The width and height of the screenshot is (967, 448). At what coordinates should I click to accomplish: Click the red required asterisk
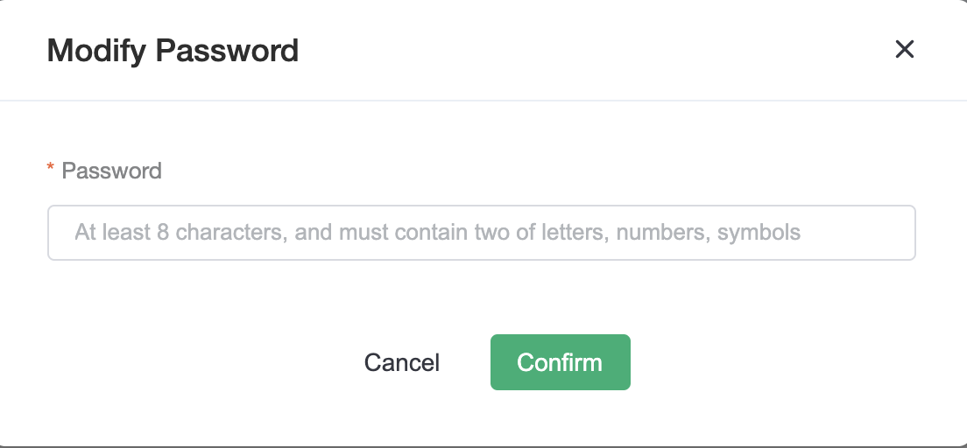(x=51, y=168)
